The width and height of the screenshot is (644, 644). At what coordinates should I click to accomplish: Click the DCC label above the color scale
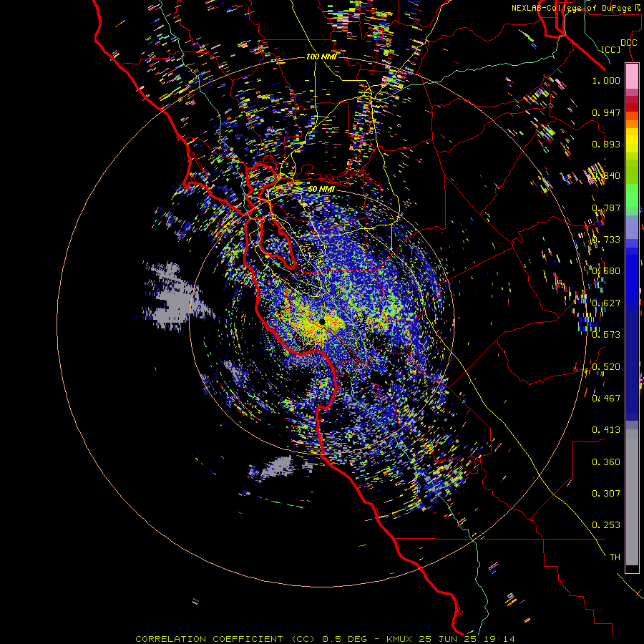pos(629,42)
